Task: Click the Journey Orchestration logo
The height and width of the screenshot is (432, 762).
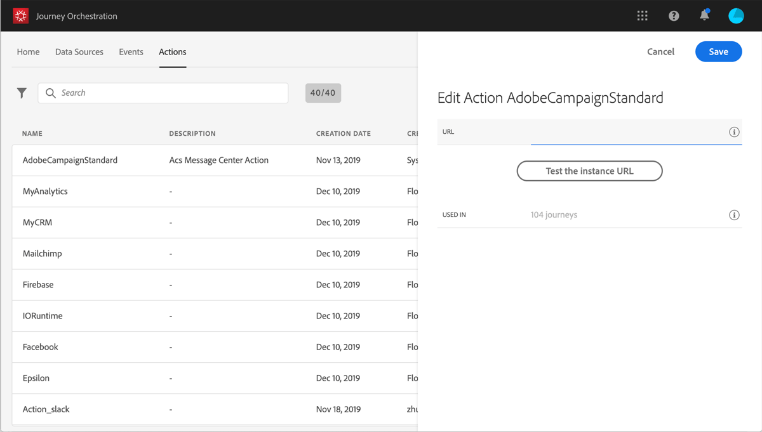Action: [20, 16]
